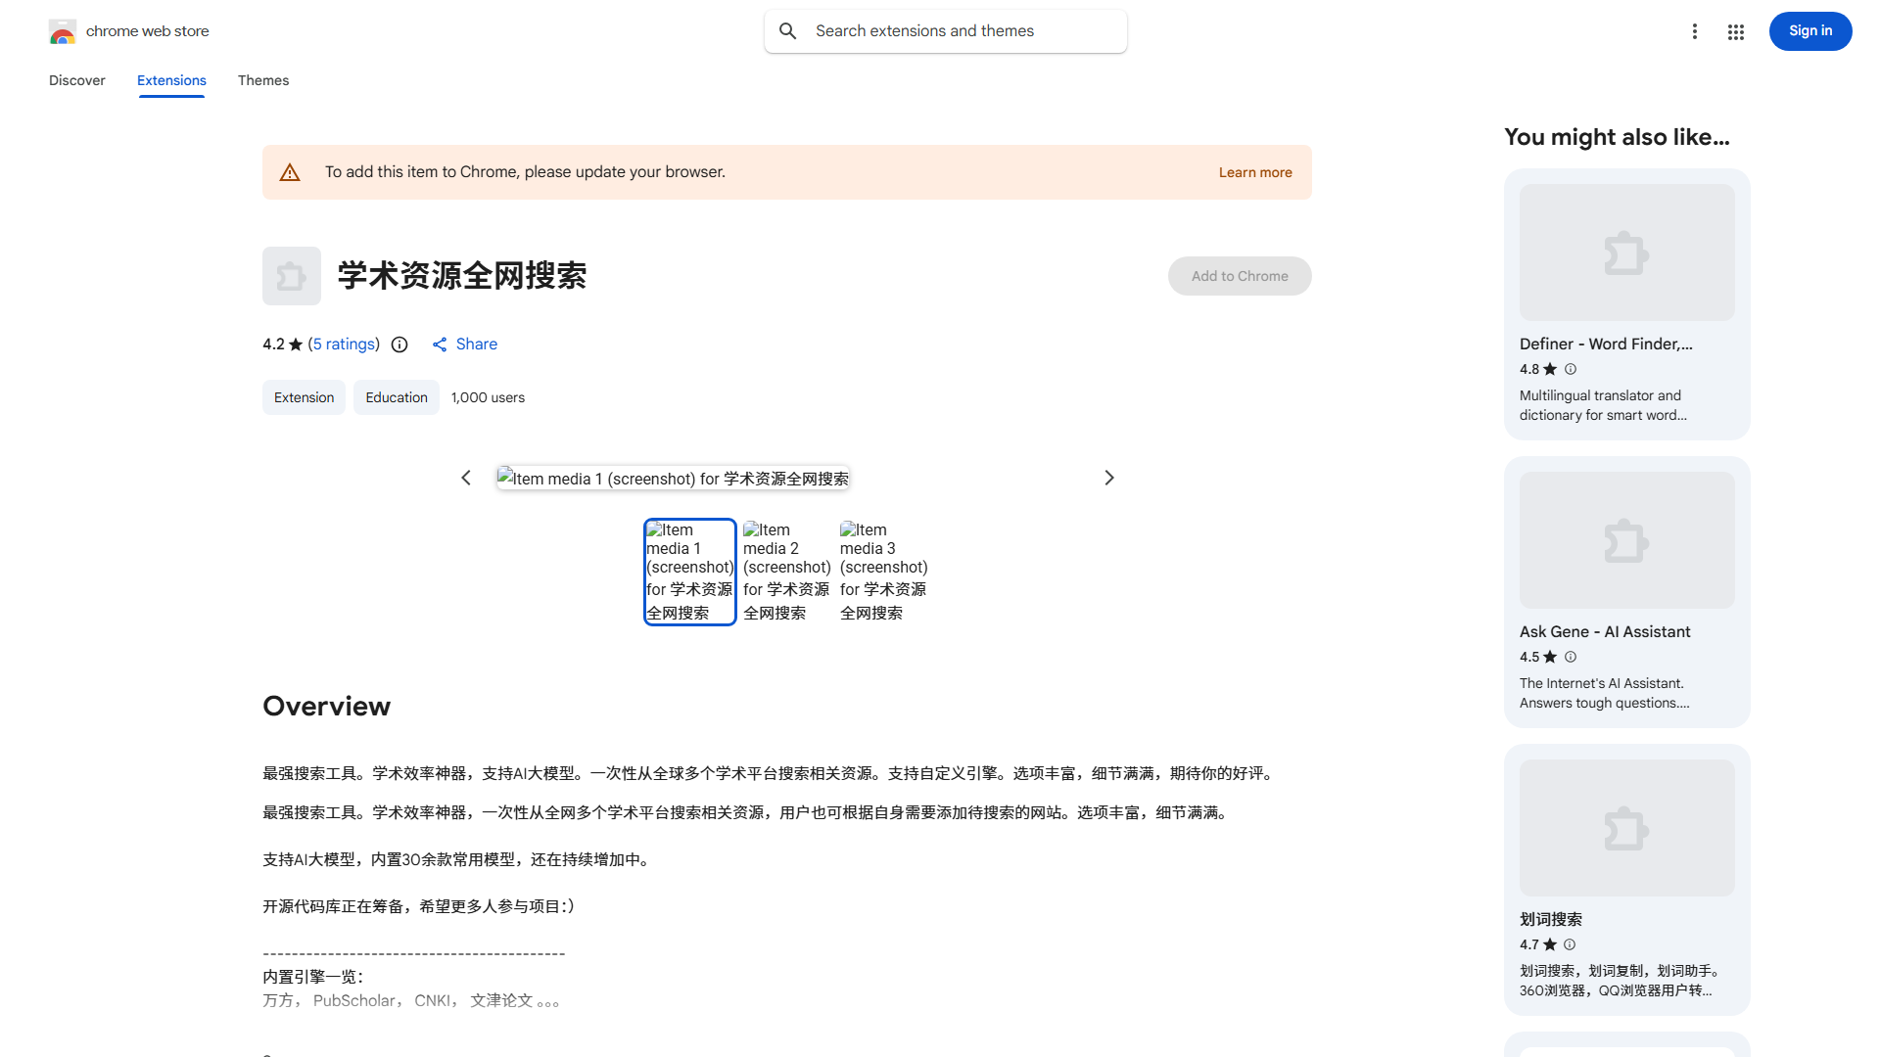Click the Share icon for the extension
The image size is (1880, 1057).
point(440,345)
